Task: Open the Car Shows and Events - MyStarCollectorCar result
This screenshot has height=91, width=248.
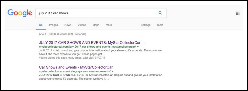Action: [76, 67]
